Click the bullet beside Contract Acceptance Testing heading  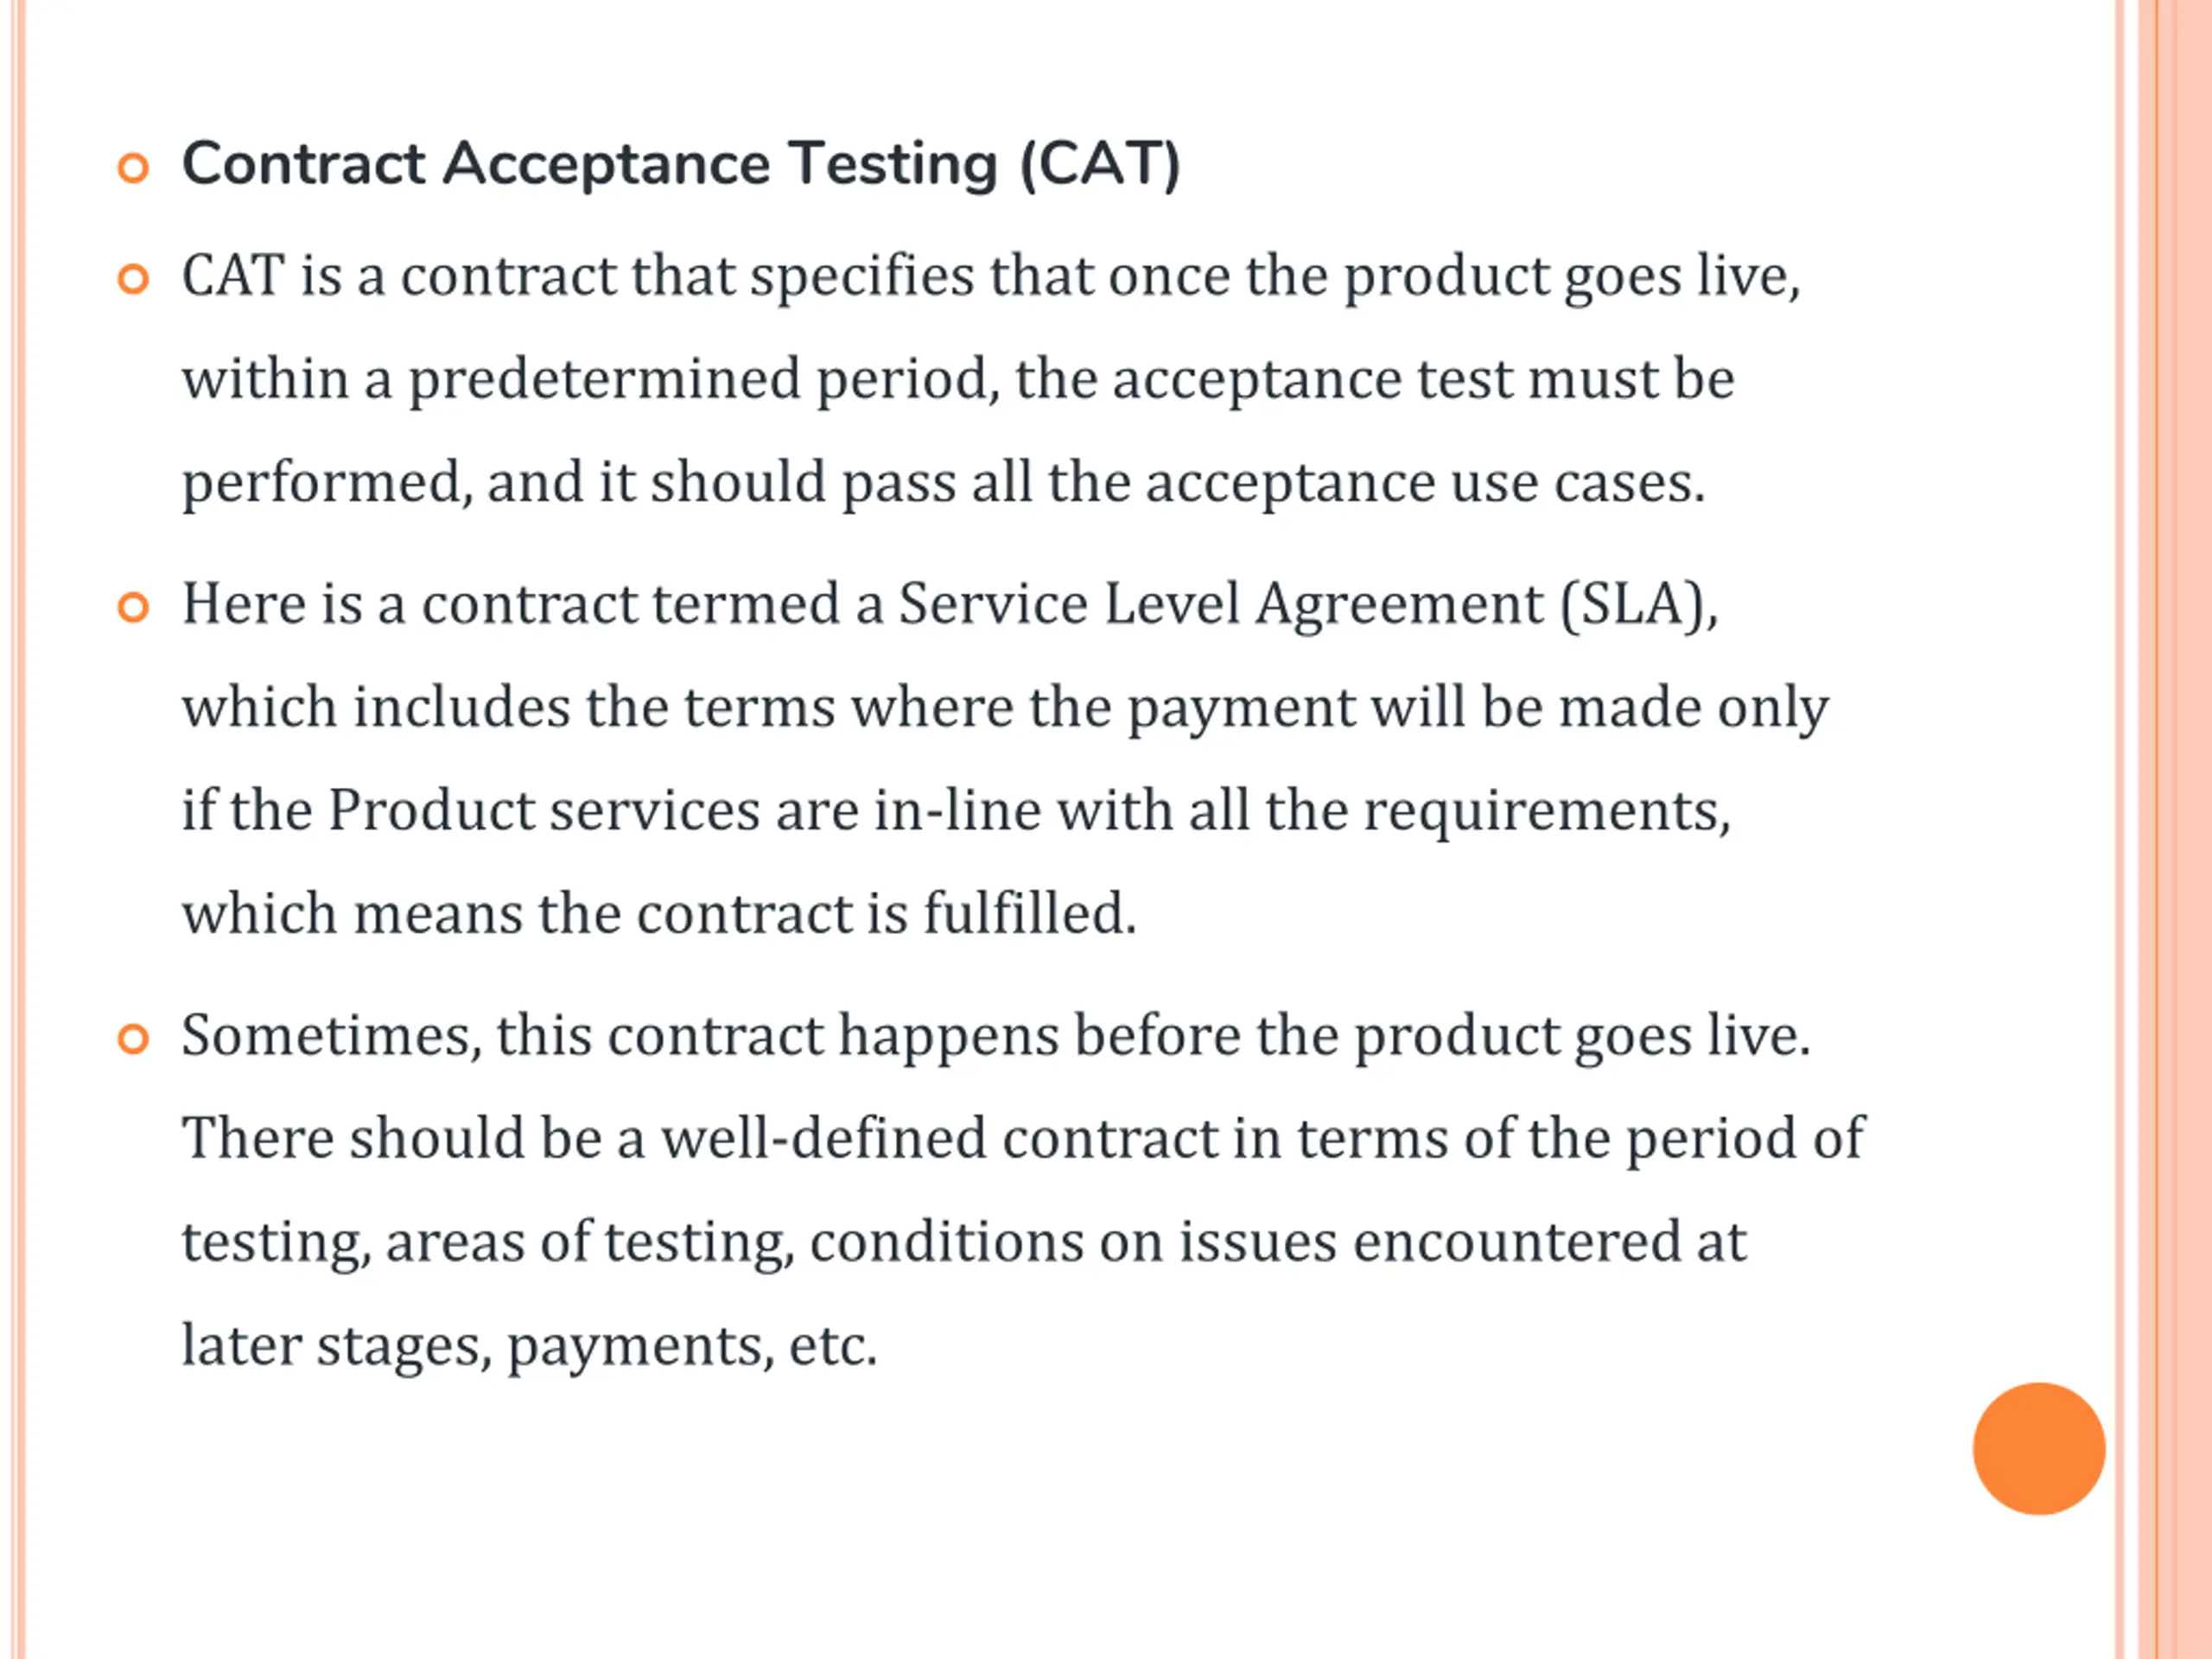pyautogui.click(x=133, y=167)
